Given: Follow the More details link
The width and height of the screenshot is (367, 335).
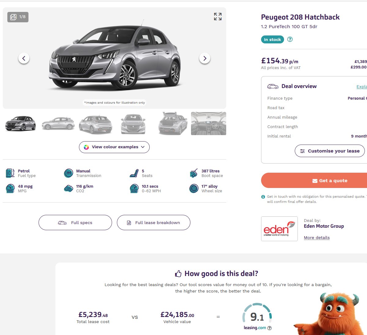Looking at the screenshot, I should [317, 237].
